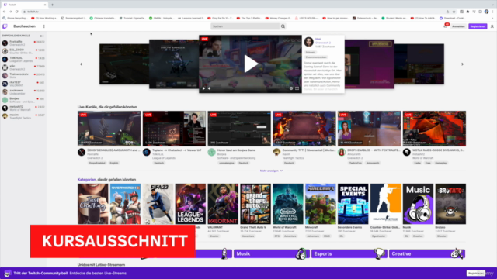Open Overwatch 2 category cover
This screenshot has width=497, height=279.
(x=125, y=204)
